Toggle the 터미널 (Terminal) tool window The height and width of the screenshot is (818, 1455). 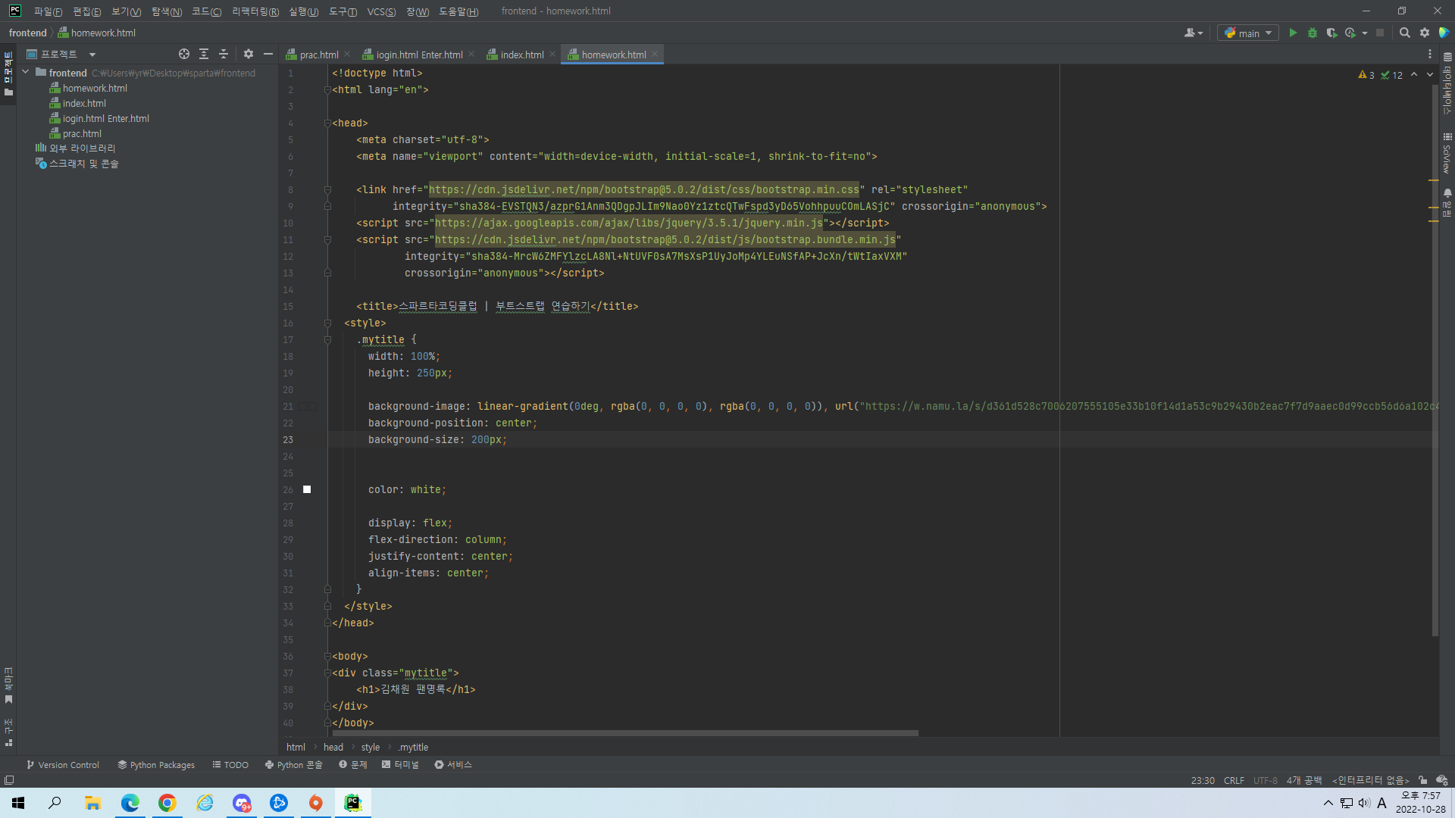[400, 765]
